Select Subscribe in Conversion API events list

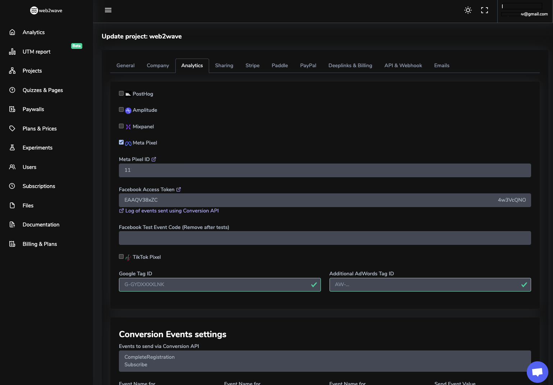point(136,365)
